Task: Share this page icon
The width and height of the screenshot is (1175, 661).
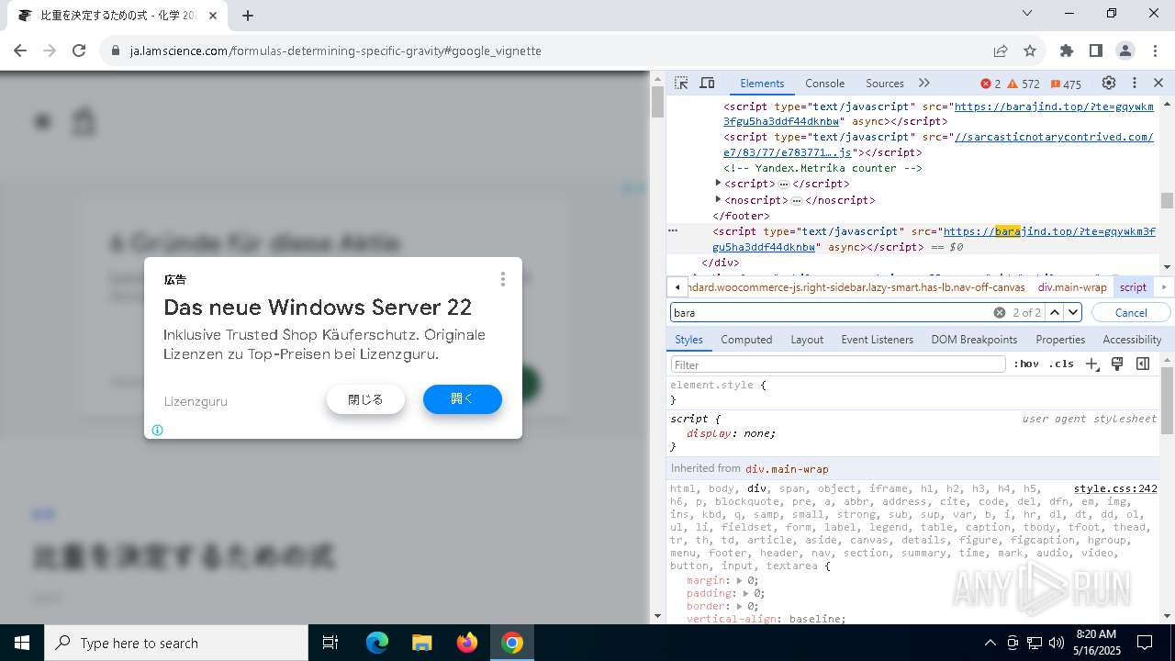Action: point(1001,50)
